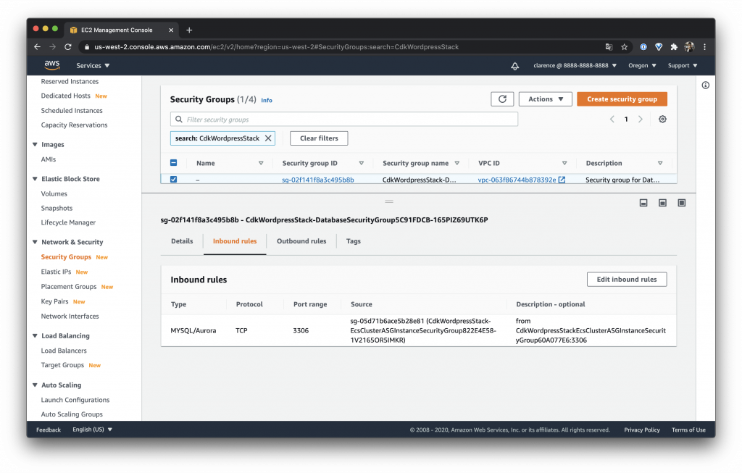Collapse the details pane to bottom
The width and height of the screenshot is (742, 473).
643,203
